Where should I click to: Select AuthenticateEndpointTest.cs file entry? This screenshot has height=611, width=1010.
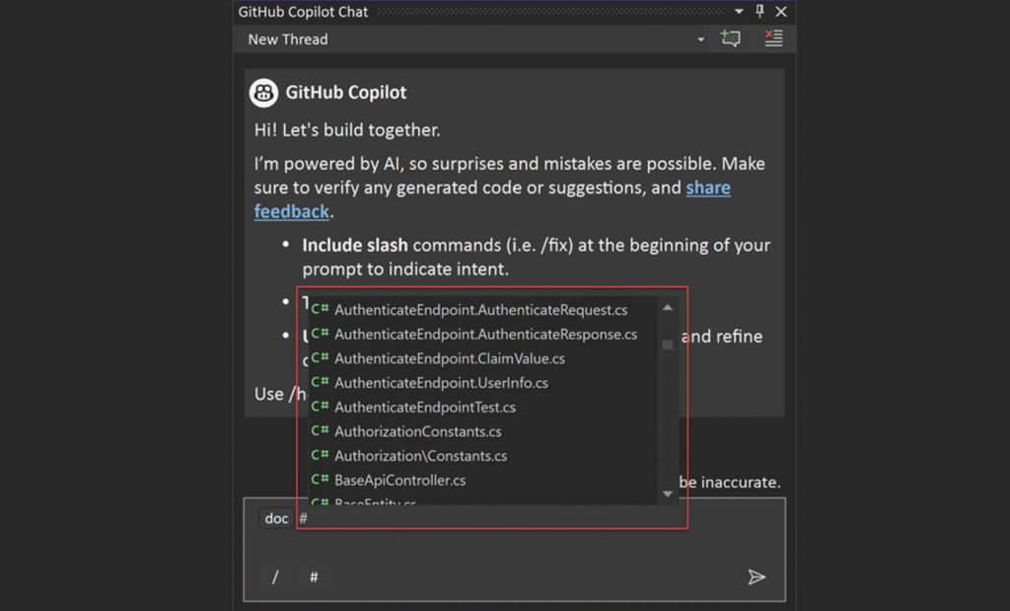[x=424, y=408]
